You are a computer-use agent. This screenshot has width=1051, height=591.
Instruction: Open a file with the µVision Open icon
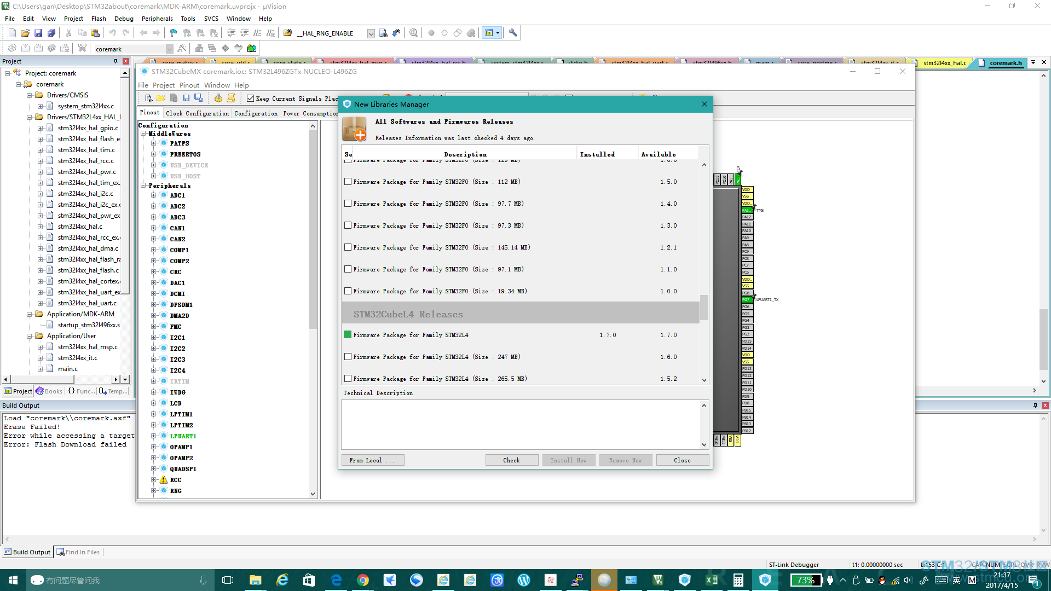25,33
